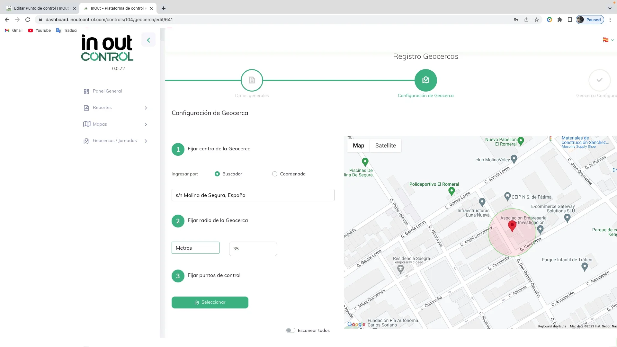Click the Nuevo Pabellon El Romeral pin
This screenshot has height=347, width=617.
[x=521, y=141]
